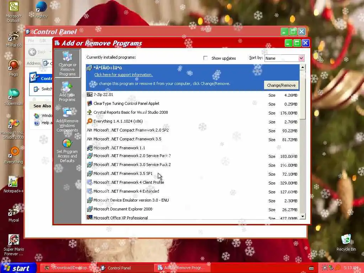Click the start button
This screenshot has width=364, height=273.
[18, 268]
